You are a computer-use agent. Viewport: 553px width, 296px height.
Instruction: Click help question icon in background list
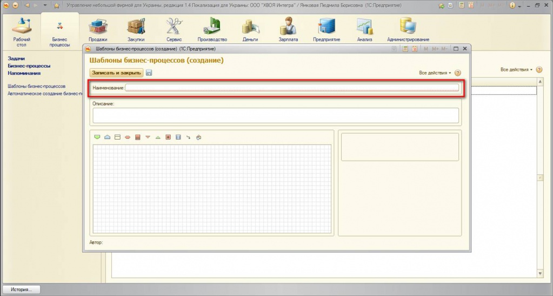pyautogui.click(x=539, y=70)
